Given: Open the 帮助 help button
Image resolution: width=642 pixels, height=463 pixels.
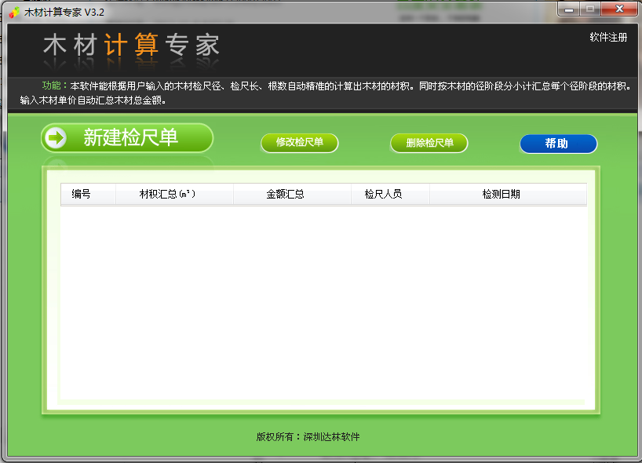Looking at the screenshot, I should 559,144.
